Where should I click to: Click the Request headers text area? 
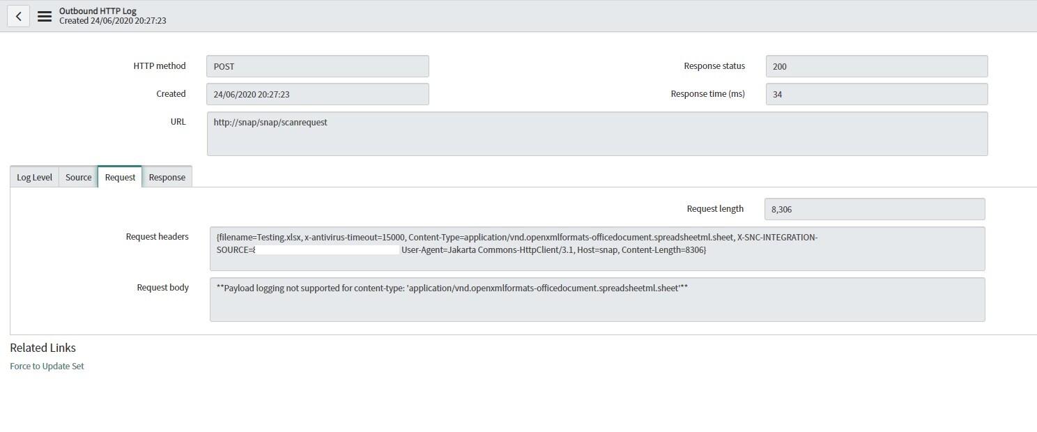pos(597,249)
